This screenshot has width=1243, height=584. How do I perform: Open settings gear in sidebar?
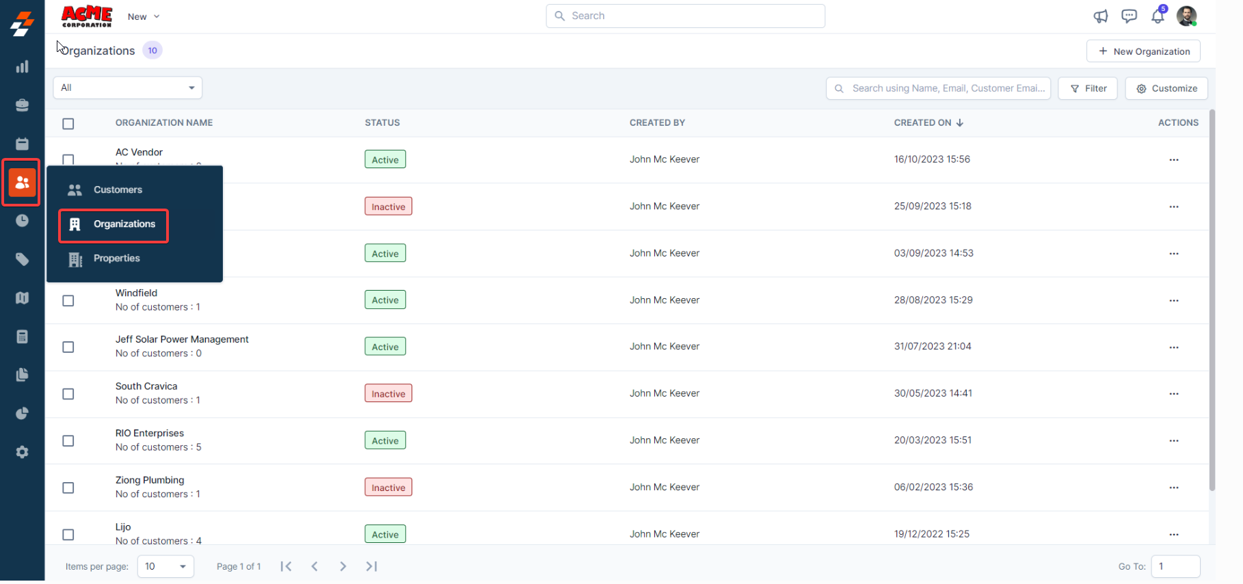tap(22, 452)
